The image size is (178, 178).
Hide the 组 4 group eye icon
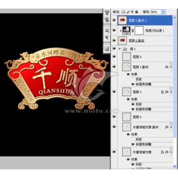coord(114,48)
